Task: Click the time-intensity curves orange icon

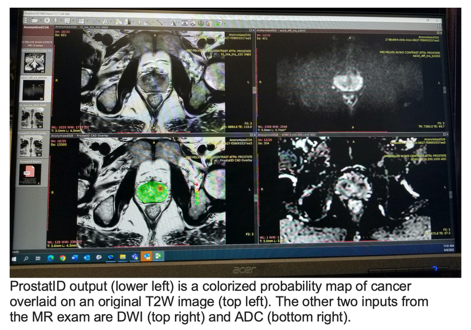Action: click(209, 24)
